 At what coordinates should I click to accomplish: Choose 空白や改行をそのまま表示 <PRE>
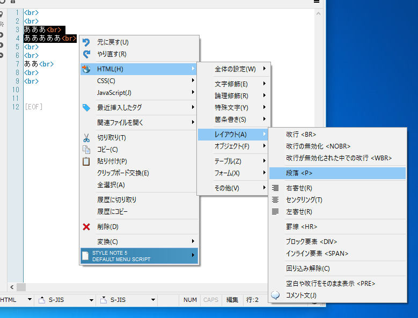click(338, 283)
